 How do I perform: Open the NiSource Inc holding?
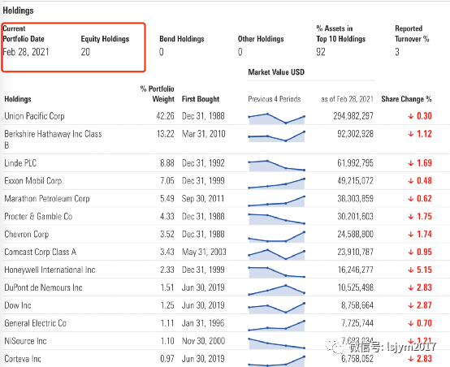[x=25, y=341]
